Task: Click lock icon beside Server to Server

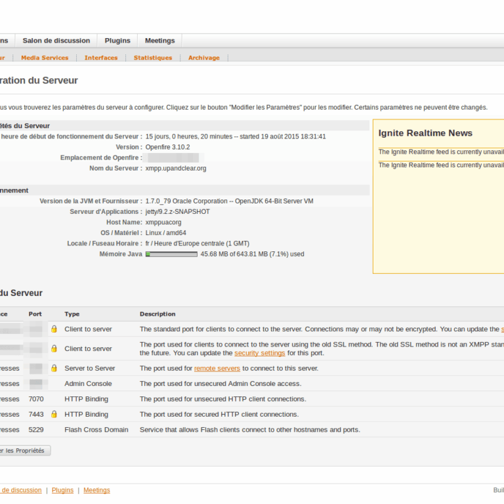Action: [54, 368]
